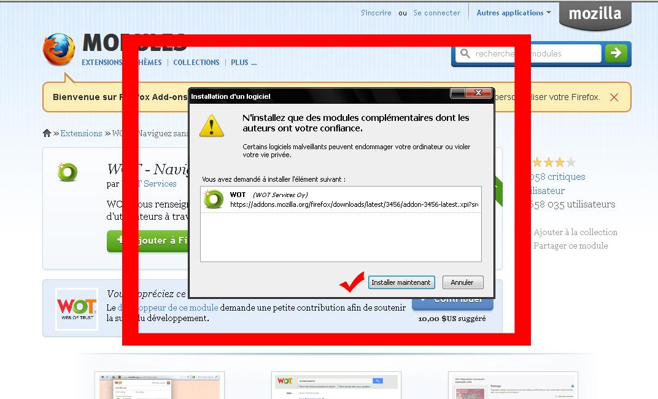Open the Extensions menu in header
The height and width of the screenshot is (399, 658).
102,63
